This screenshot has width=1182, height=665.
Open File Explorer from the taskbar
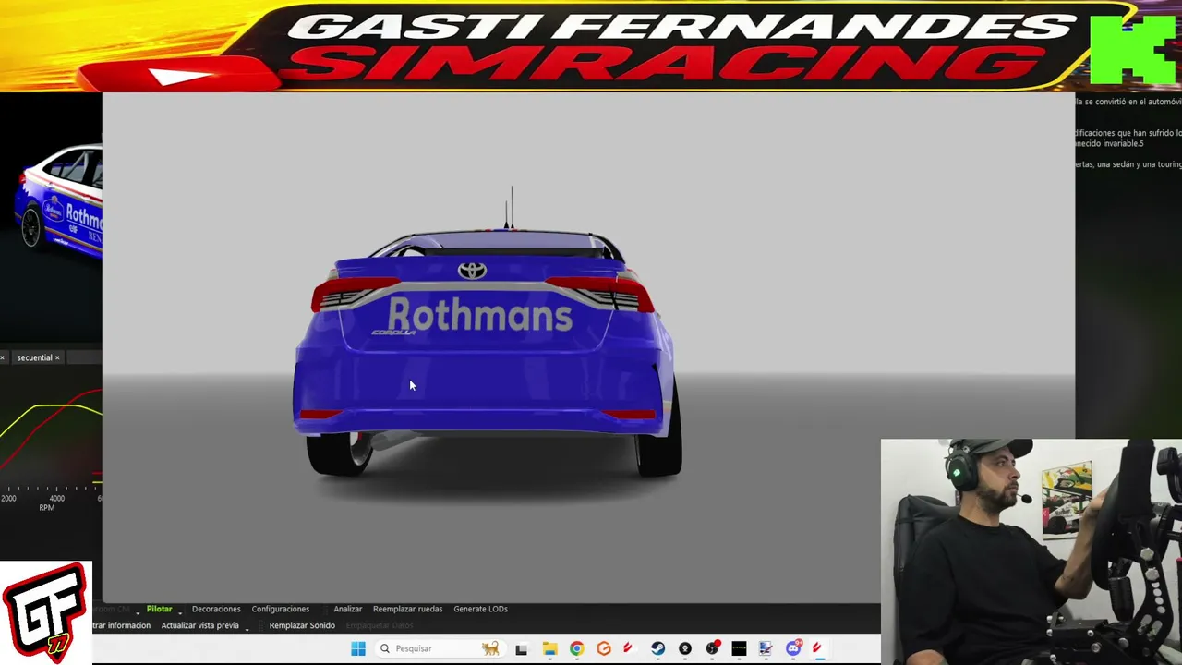[x=549, y=648]
